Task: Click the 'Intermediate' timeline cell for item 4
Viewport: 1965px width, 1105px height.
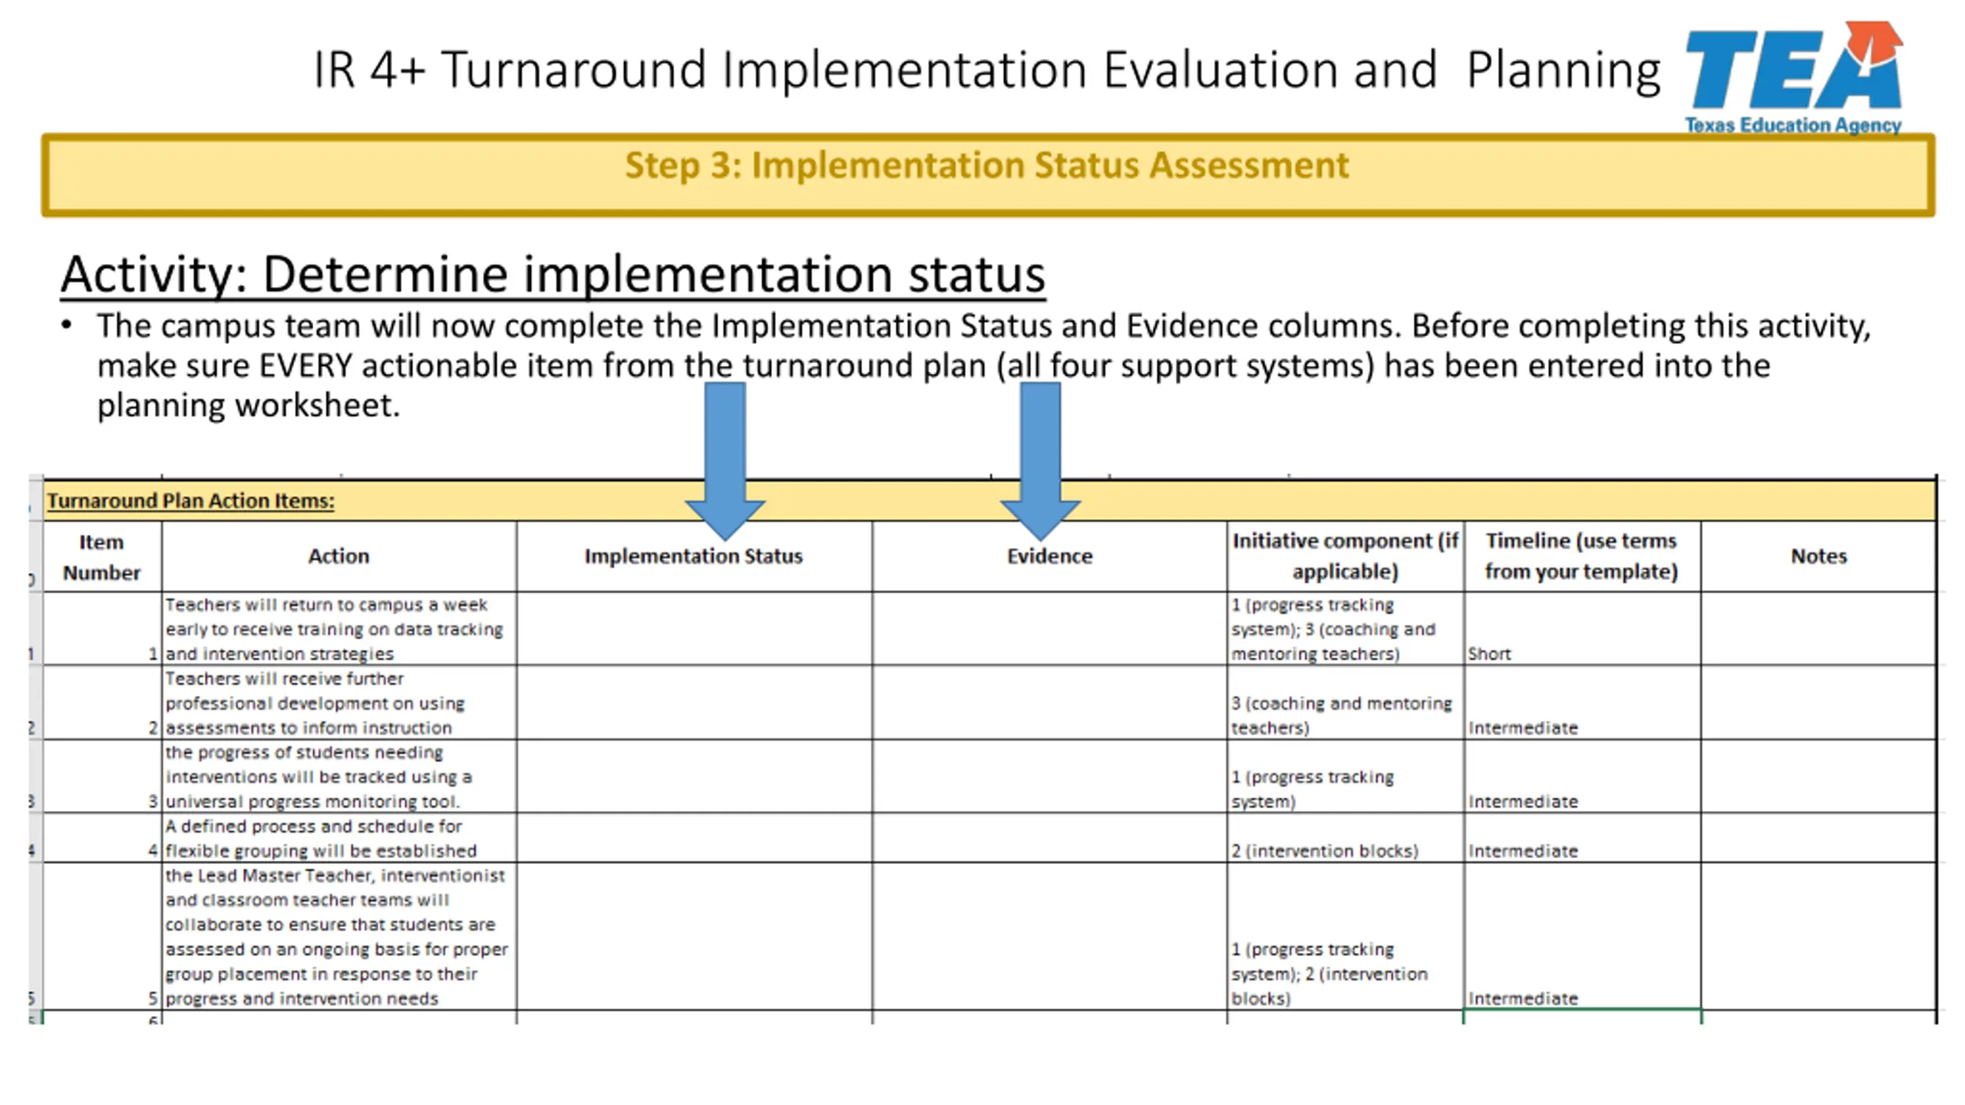Action: 1582,838
